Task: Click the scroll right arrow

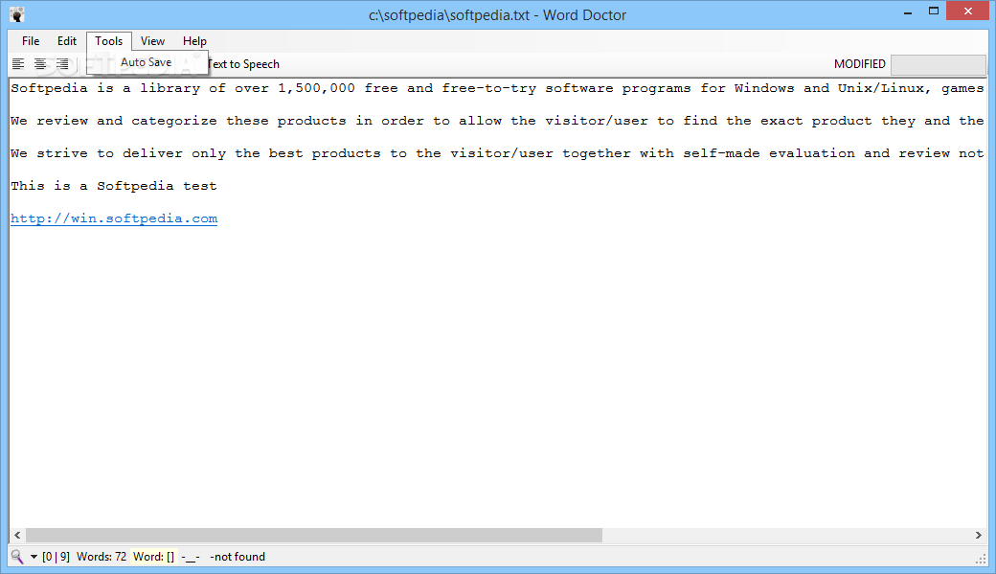Action: 978,536
